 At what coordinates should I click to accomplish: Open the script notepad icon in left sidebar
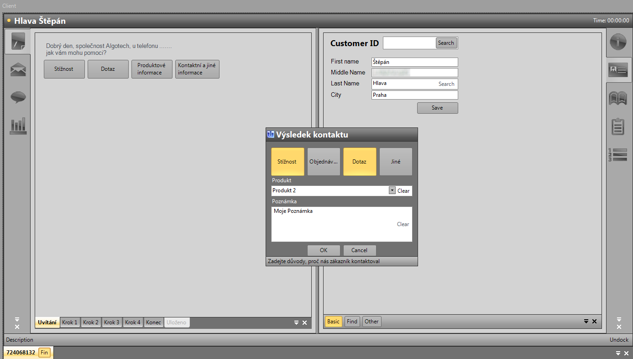pos(18,42)
